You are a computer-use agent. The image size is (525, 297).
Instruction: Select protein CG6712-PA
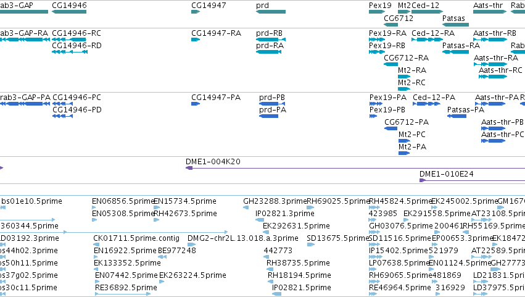click(391, 128)
